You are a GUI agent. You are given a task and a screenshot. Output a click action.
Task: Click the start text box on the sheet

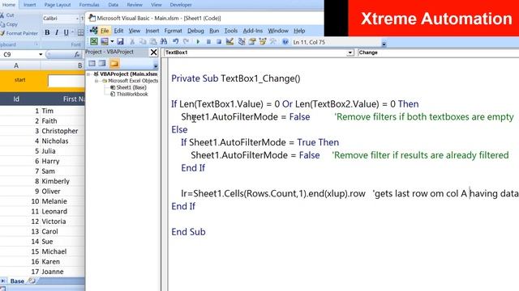pyautogui.click(x=66, y=81)
